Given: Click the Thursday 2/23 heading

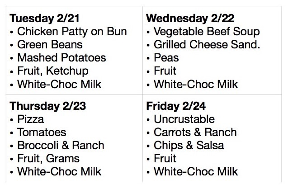Looking at the screenshot, I should (x=48, y=106).
